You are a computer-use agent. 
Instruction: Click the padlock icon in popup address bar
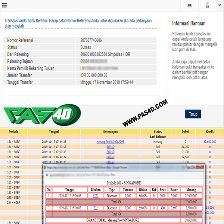point(47,175)
